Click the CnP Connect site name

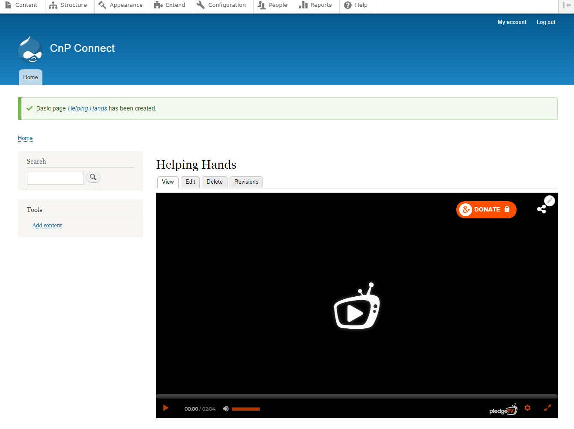tap(82, 48)
